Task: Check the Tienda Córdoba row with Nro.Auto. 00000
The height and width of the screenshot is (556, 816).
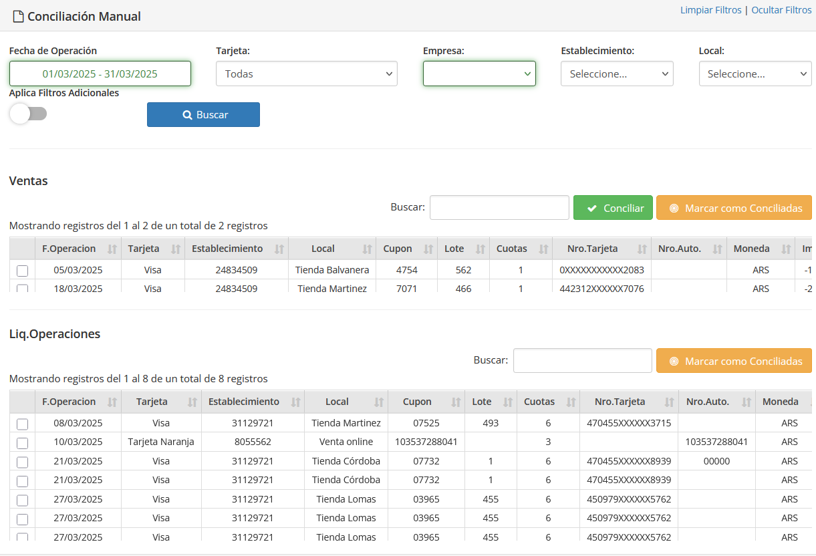Action: [x=23, y=462]
